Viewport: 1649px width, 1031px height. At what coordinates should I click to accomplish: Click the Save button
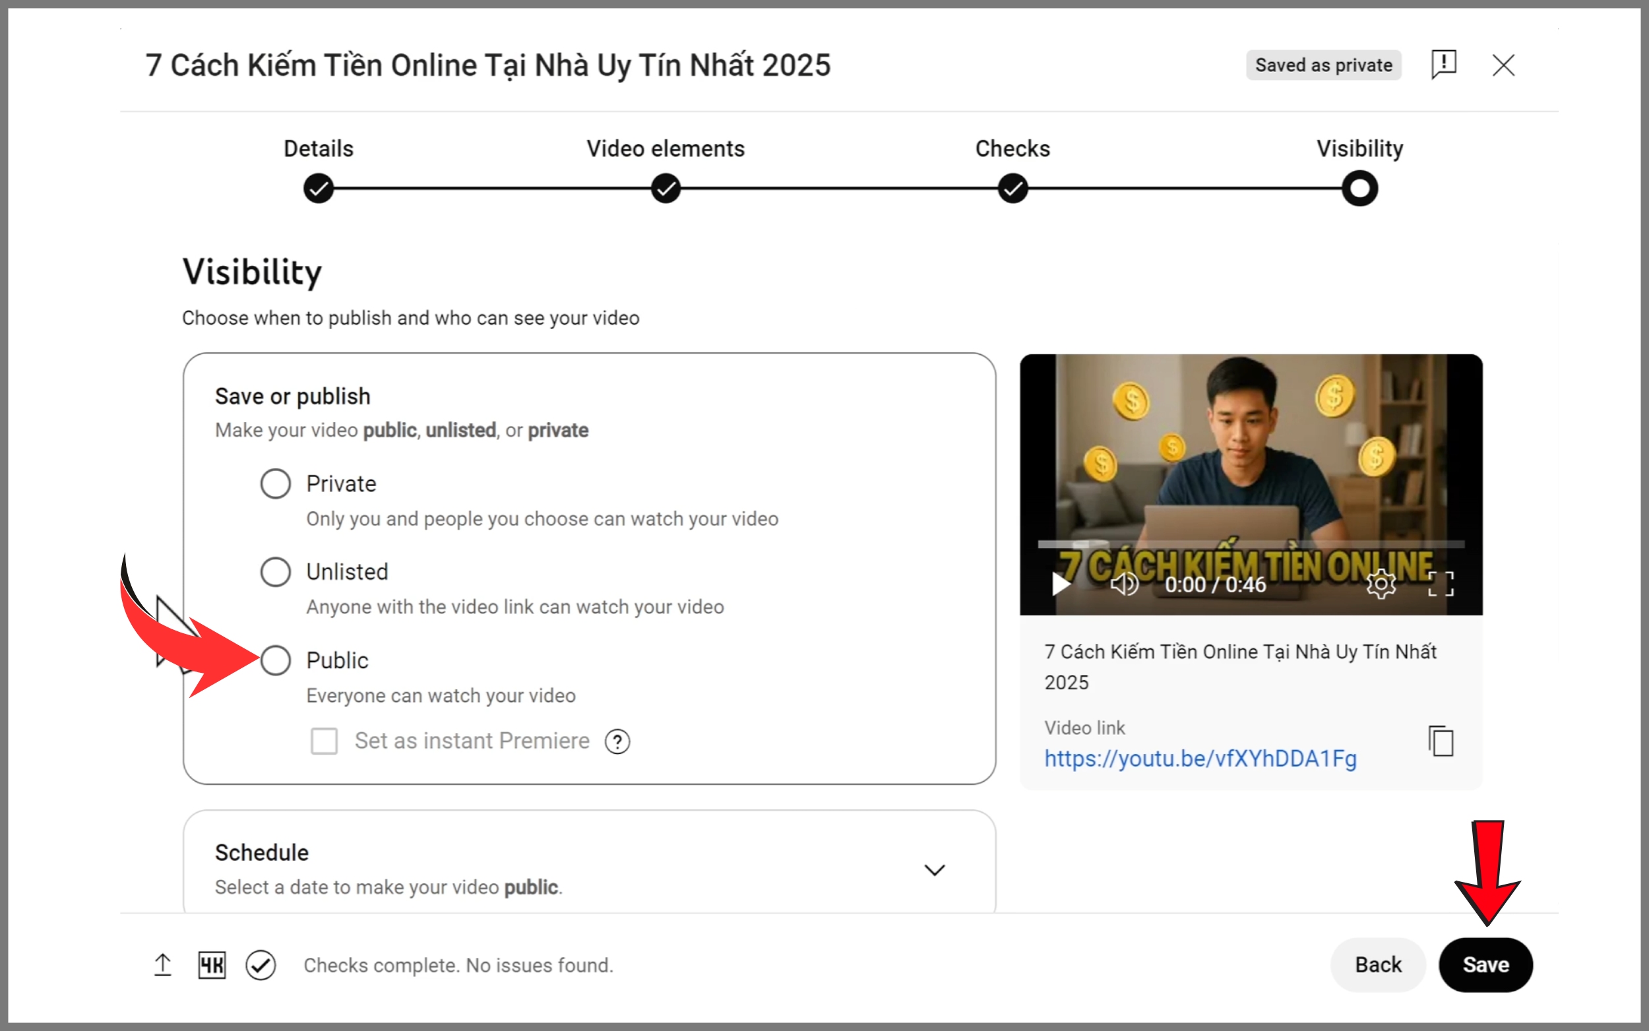1485,964
